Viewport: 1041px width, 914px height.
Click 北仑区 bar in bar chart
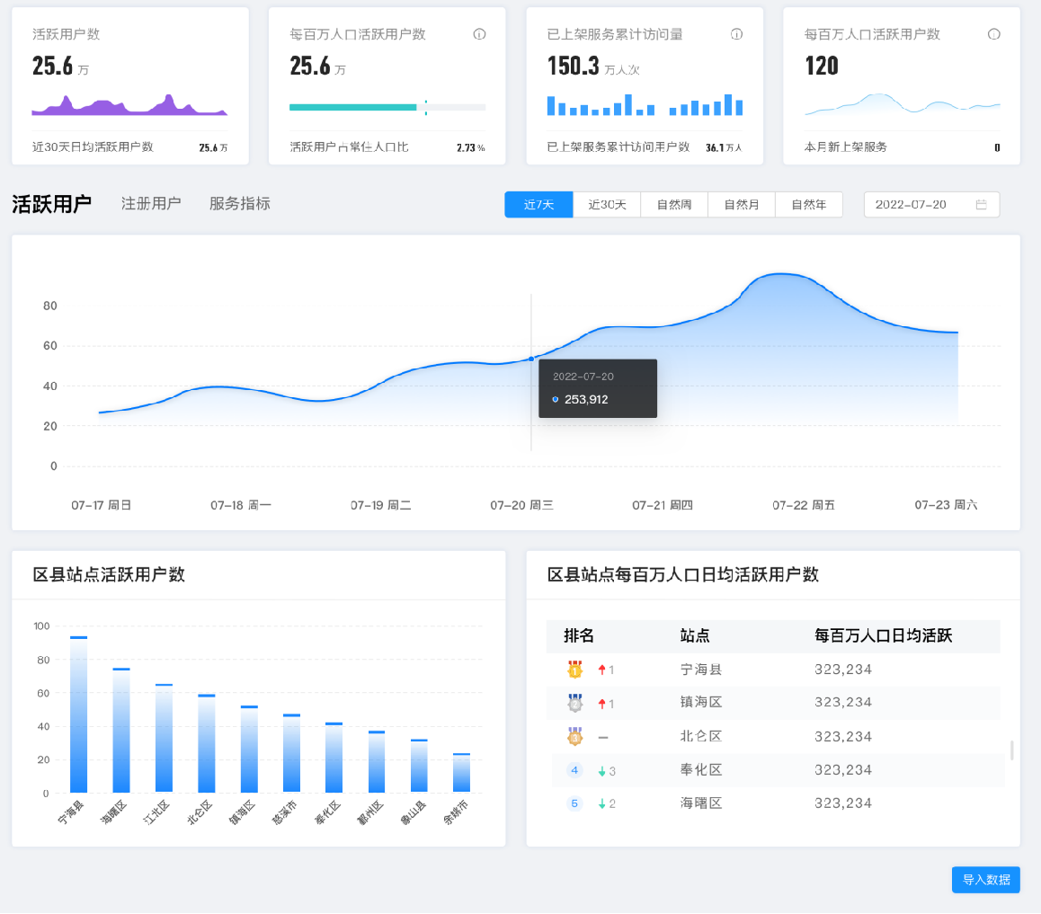[207, 743]
